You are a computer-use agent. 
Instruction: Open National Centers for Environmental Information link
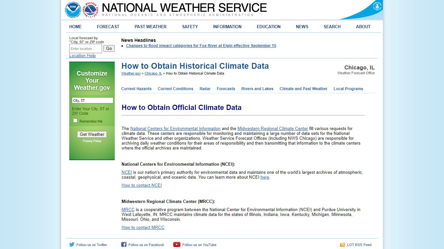coord(175,129)
